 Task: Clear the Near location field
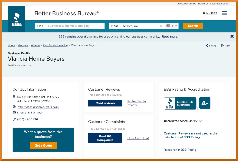pos(161,26)
